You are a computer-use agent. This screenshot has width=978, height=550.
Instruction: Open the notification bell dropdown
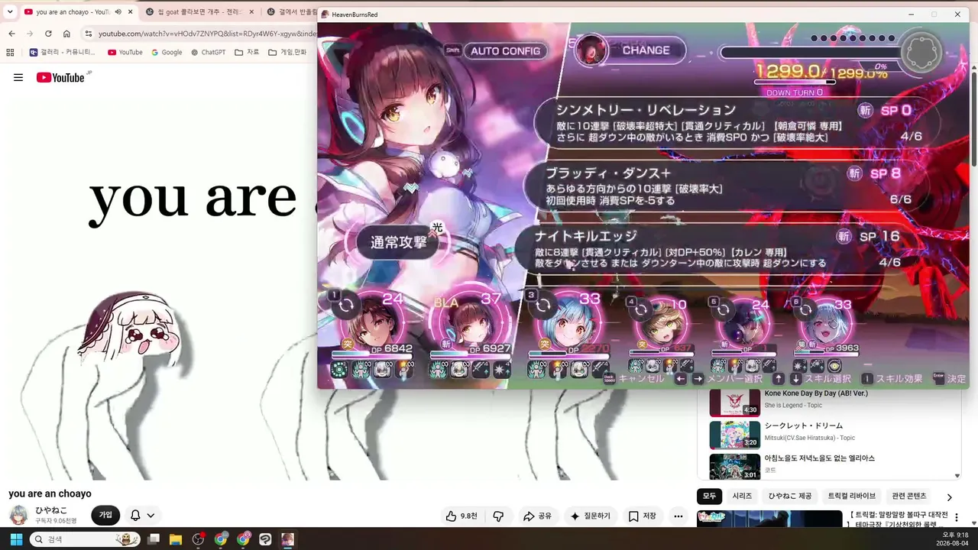(x=142, y=515)
